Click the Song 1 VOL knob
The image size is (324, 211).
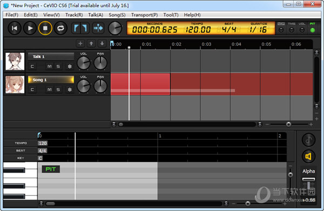coord(84,86)
